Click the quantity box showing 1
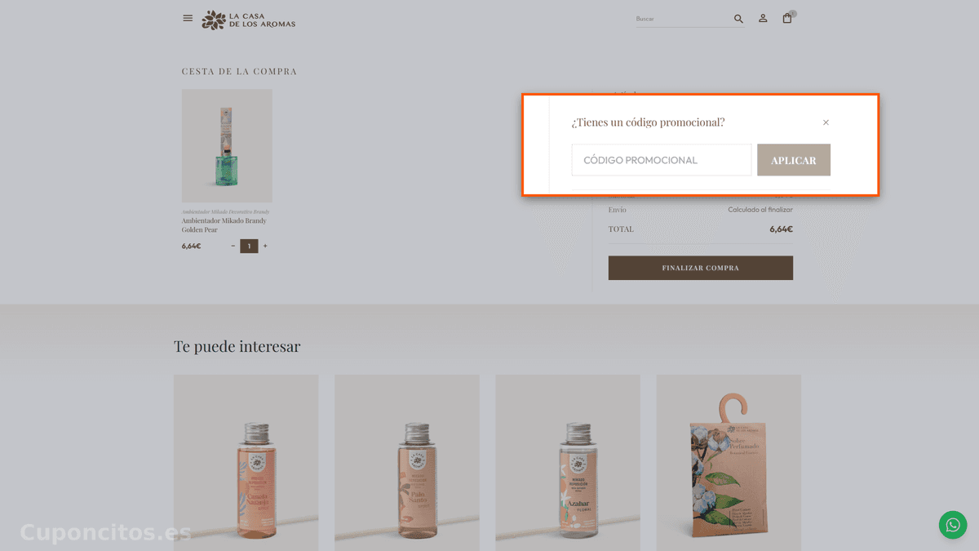 pyautogui.click(x=249, y=246)
